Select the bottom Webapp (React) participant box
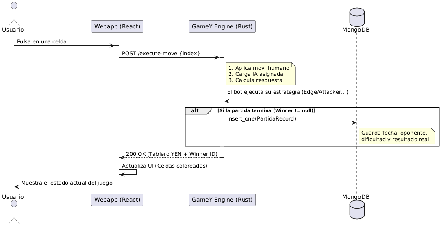Screen dimensions: 441x226 (x=117, y=200)
